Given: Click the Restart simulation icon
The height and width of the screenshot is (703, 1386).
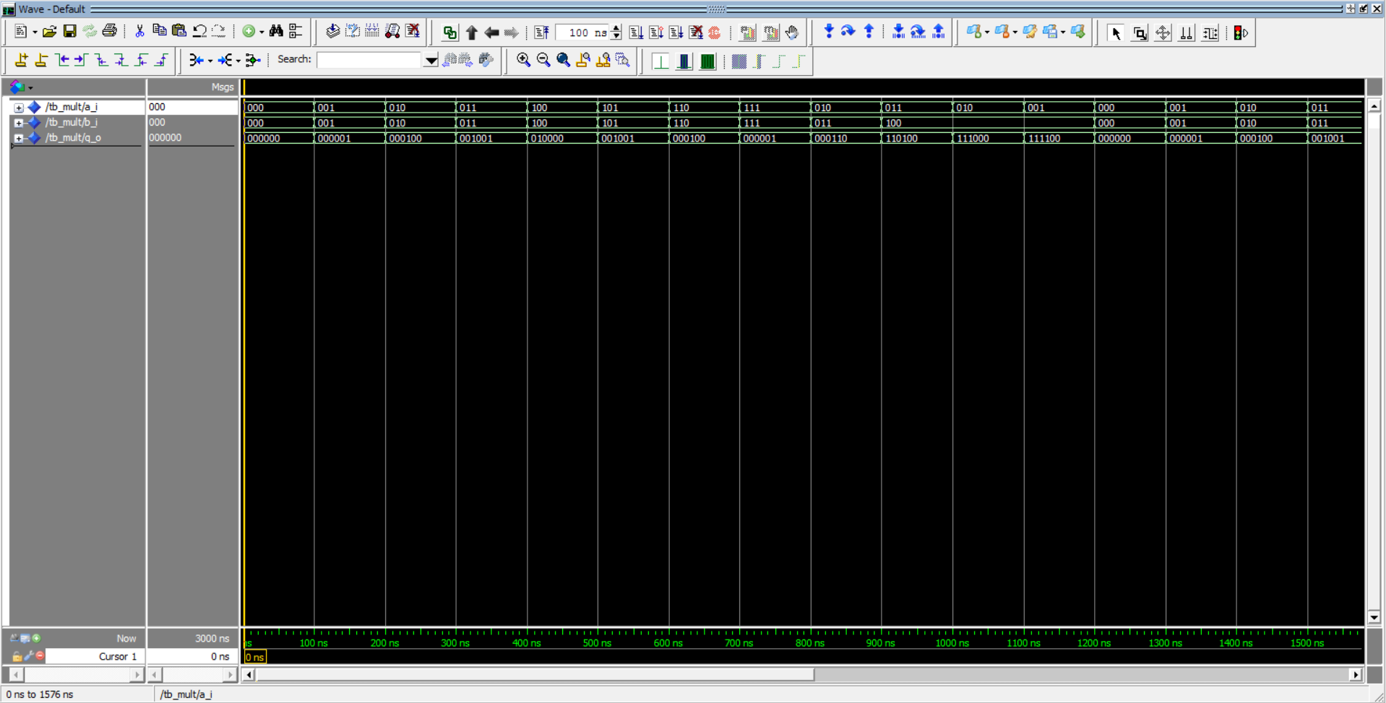Looking at the screenshot, I should (x=542, y=32).
